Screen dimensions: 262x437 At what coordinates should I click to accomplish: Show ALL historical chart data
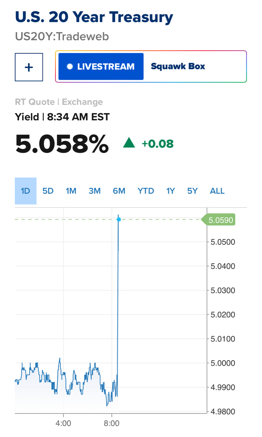(x=217, y=191)
